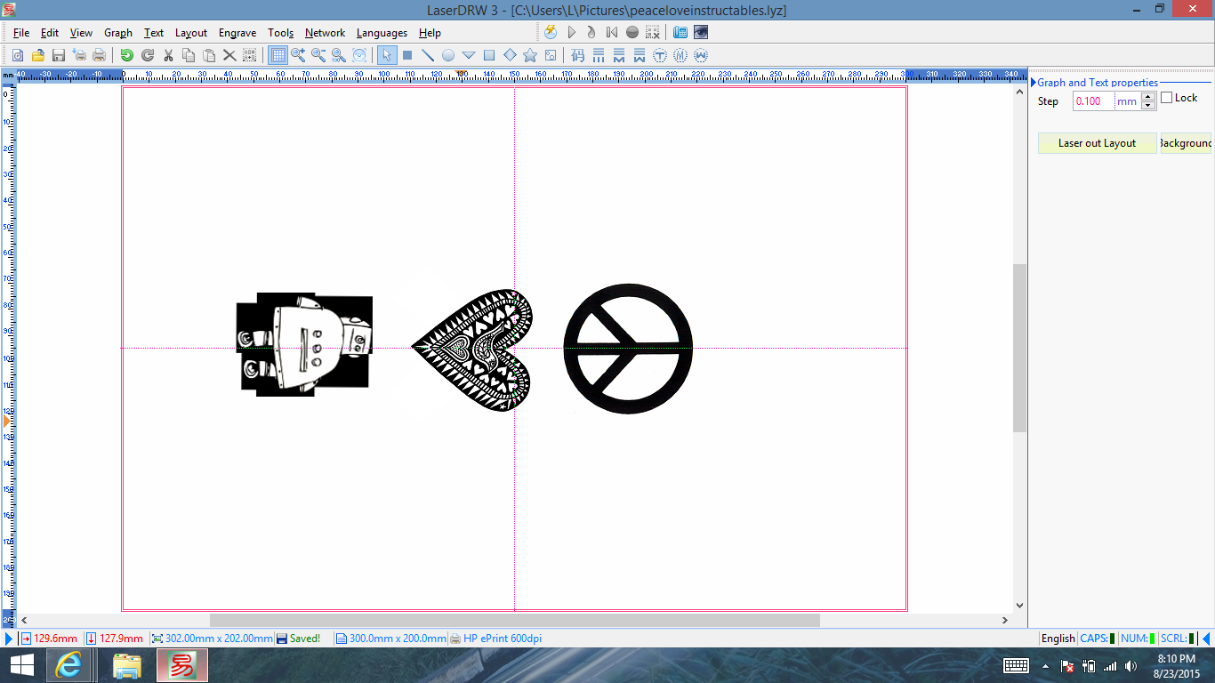Save the file with the floppy icon
1215x683 pixels.
tap(58, 55)
